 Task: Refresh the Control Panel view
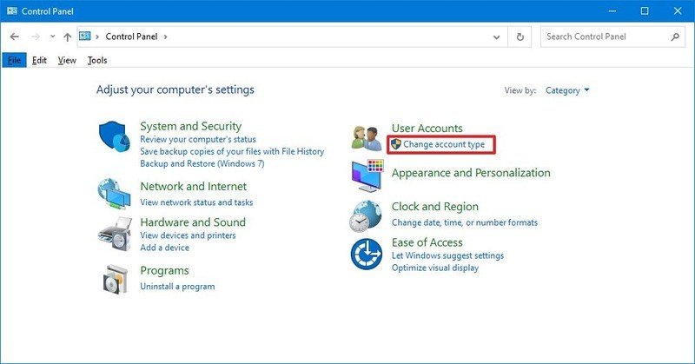coord(520,36)
